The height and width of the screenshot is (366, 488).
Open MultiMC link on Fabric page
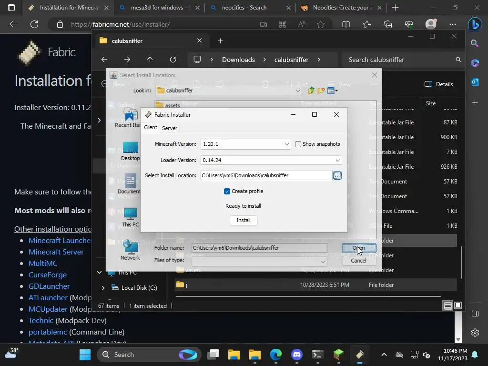[43, 263]
